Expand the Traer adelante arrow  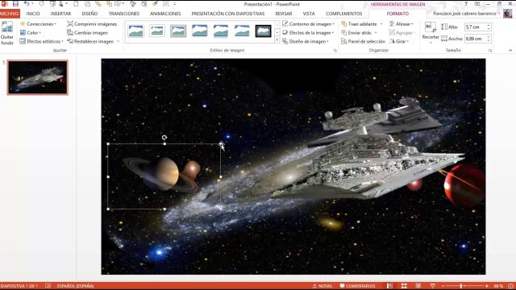pyautogui.click(x=381, y=24)
